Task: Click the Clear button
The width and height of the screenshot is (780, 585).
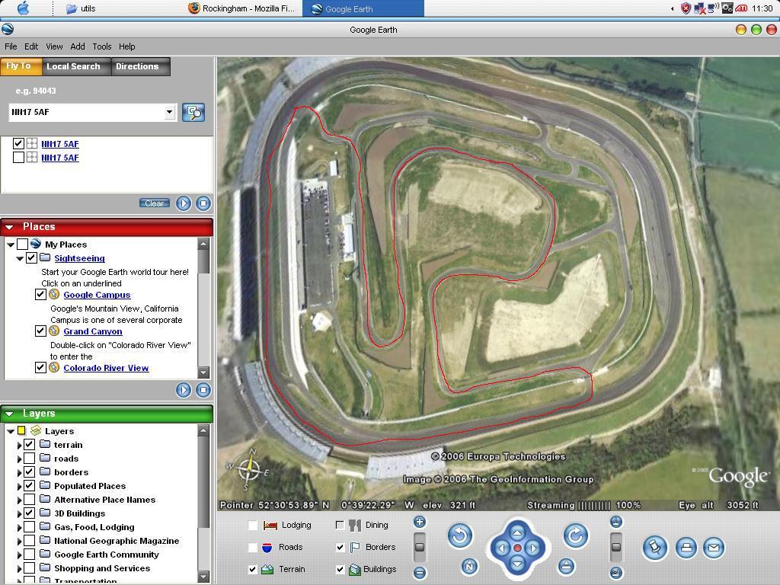Action: tap(154, 203)
